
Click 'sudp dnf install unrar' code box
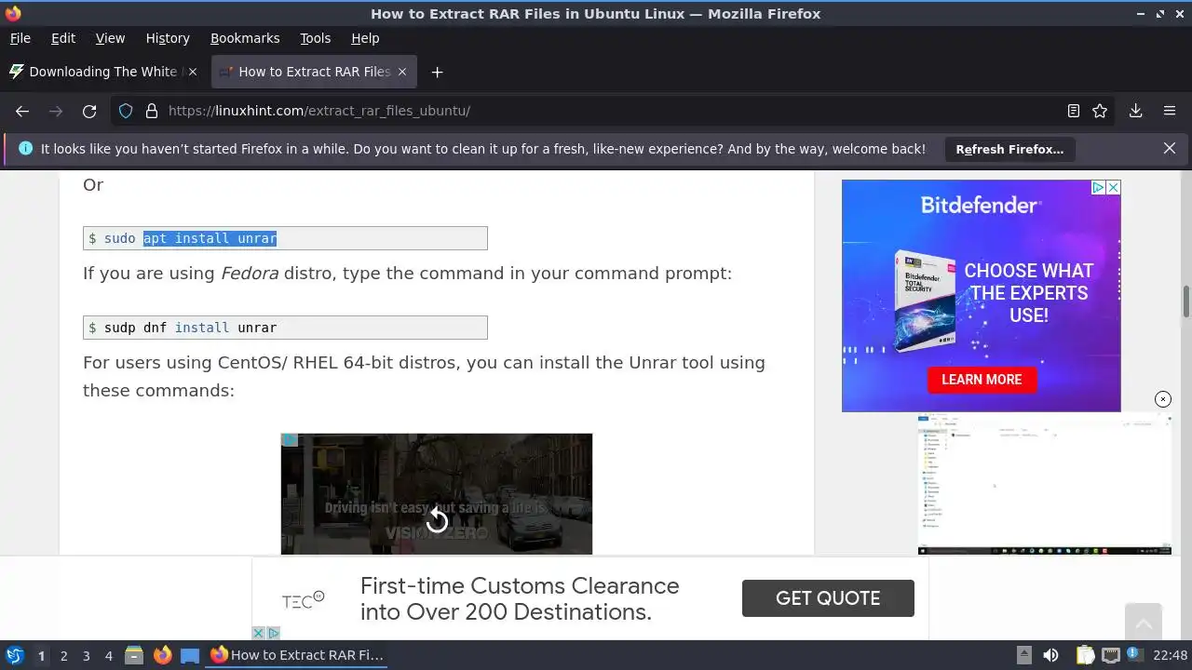coord(285,328)
